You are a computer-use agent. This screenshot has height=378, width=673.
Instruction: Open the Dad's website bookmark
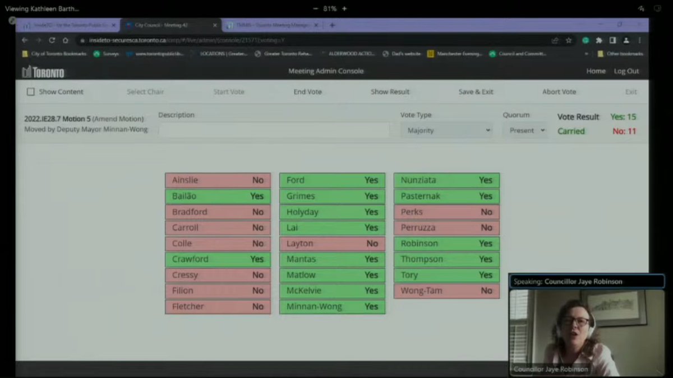(402, 54)
